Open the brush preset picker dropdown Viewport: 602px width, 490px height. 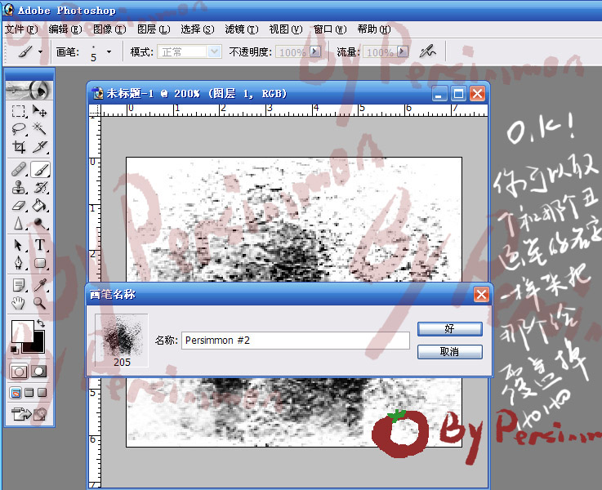tap(109, 51)
